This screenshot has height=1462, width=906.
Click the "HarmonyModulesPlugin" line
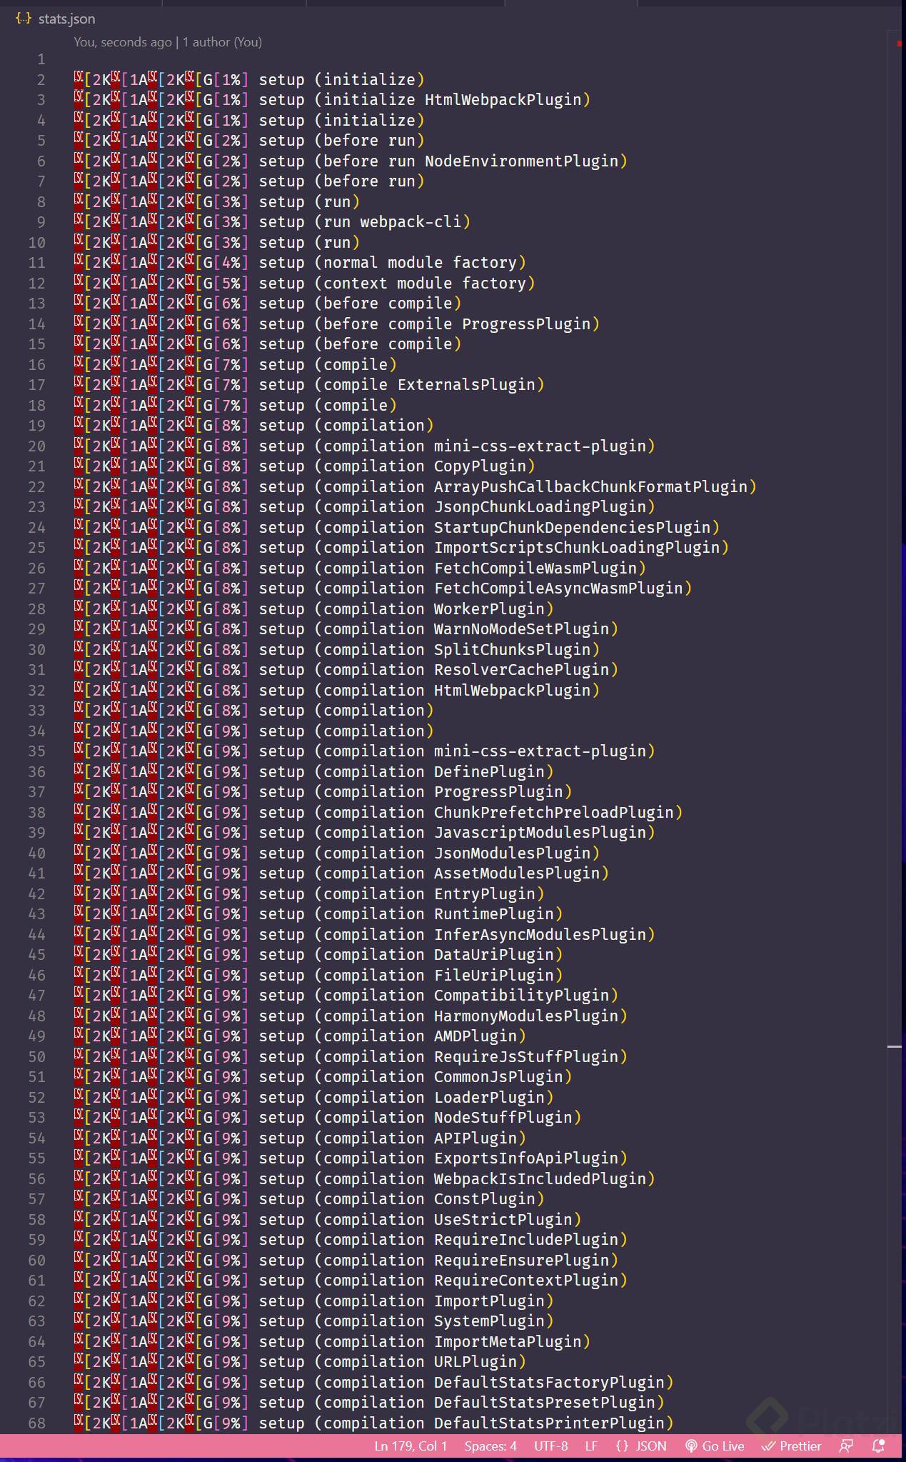[351, 1016]
